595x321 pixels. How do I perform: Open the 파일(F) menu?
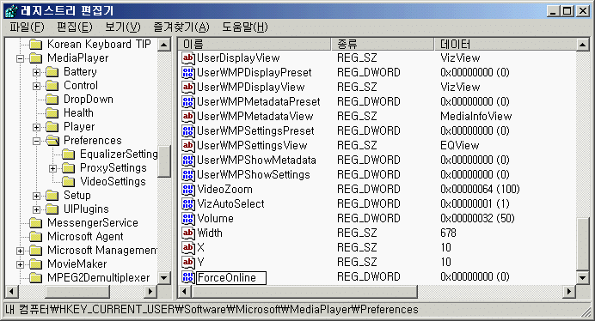pos(27,27)
